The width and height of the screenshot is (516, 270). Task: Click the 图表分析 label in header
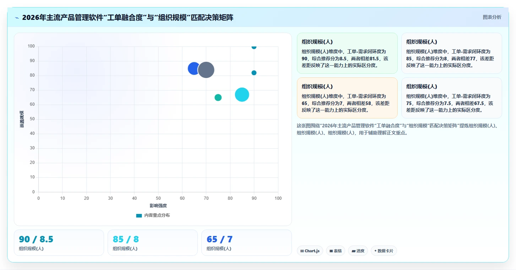click(492, 17)
